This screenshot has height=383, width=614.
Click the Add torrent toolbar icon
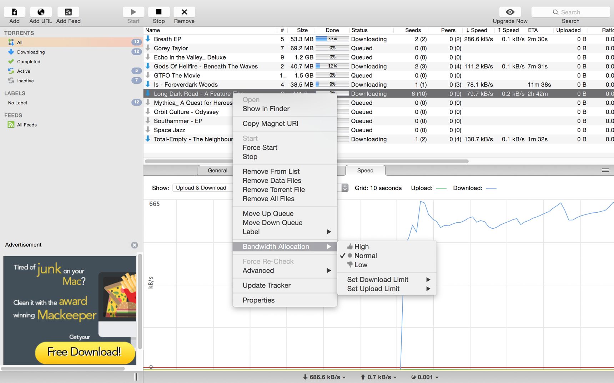(15, 12)
